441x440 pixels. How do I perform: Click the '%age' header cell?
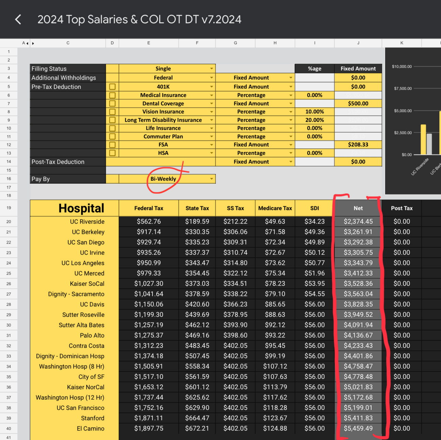pos(315,69)
